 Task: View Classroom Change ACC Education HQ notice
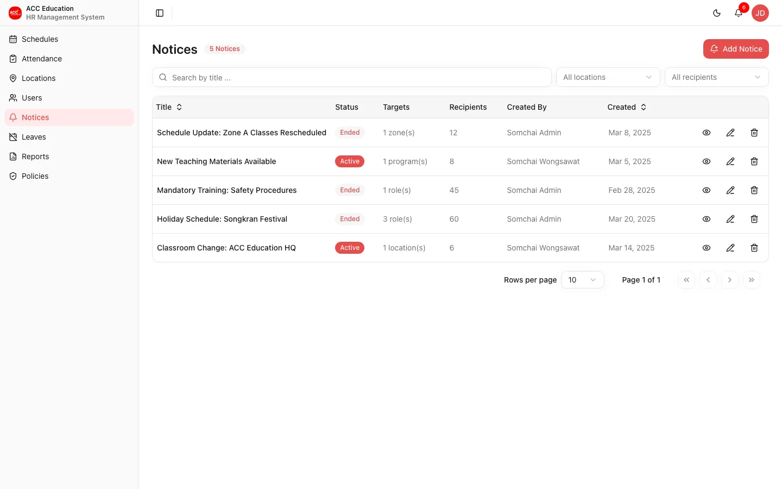pyautogui.click(x=707, y=248)
